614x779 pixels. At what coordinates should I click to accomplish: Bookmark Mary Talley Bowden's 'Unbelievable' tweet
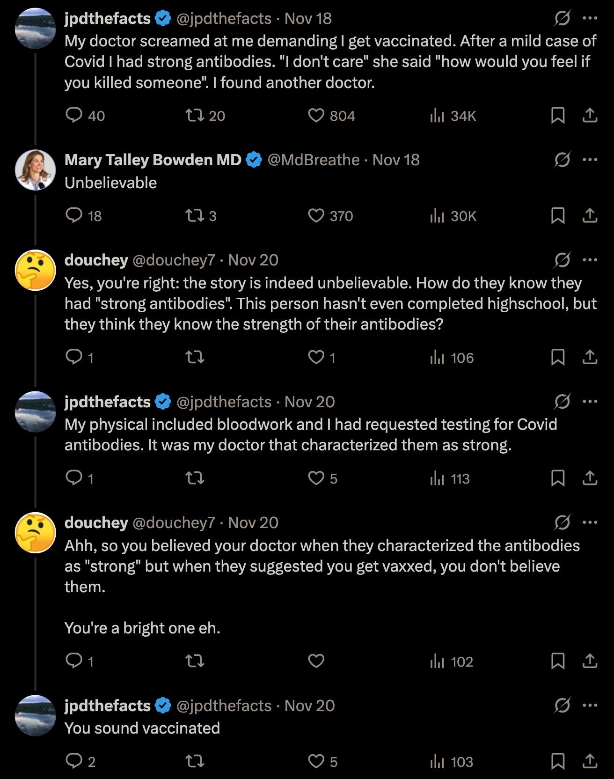[x=557, y=216]
